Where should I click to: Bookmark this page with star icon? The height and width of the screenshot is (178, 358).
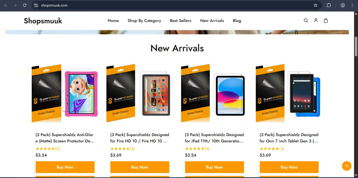316,5
